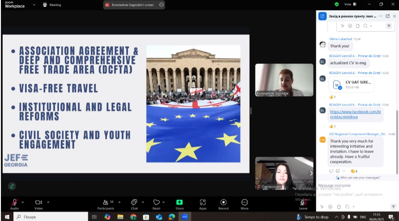
Task: Click the Message everyone input field
Action: point(353,185)
